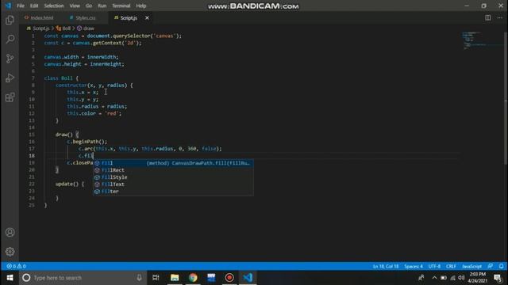The image size is (508, 285).
Task: Open the clock showing 2:03 PM
Action: coord(478,278)
